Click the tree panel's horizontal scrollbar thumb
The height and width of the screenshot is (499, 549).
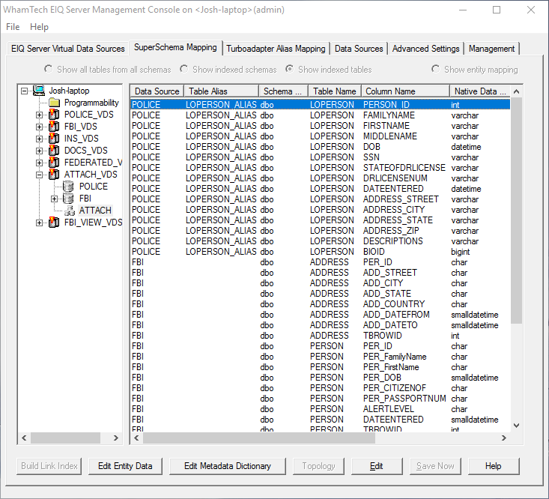65,438
